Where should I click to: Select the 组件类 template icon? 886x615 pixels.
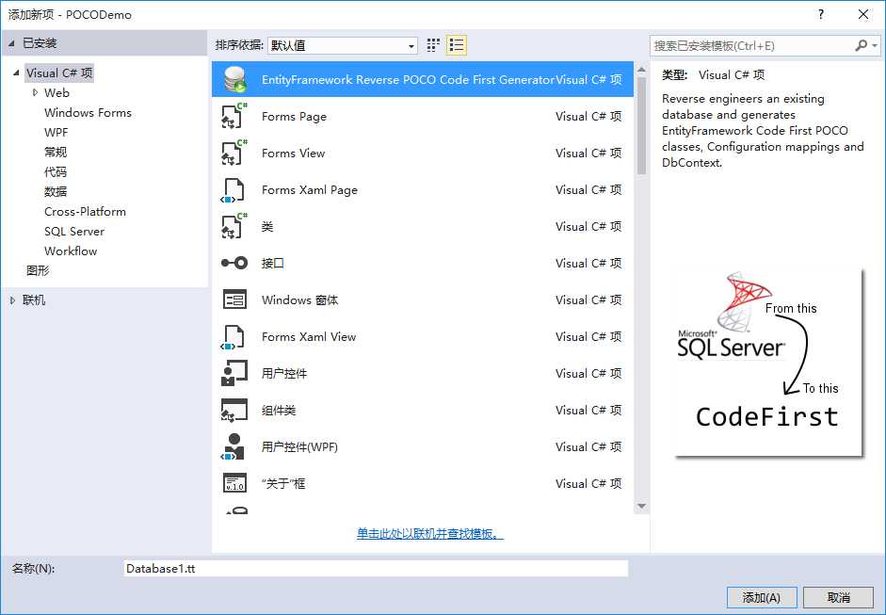[234, 411]
